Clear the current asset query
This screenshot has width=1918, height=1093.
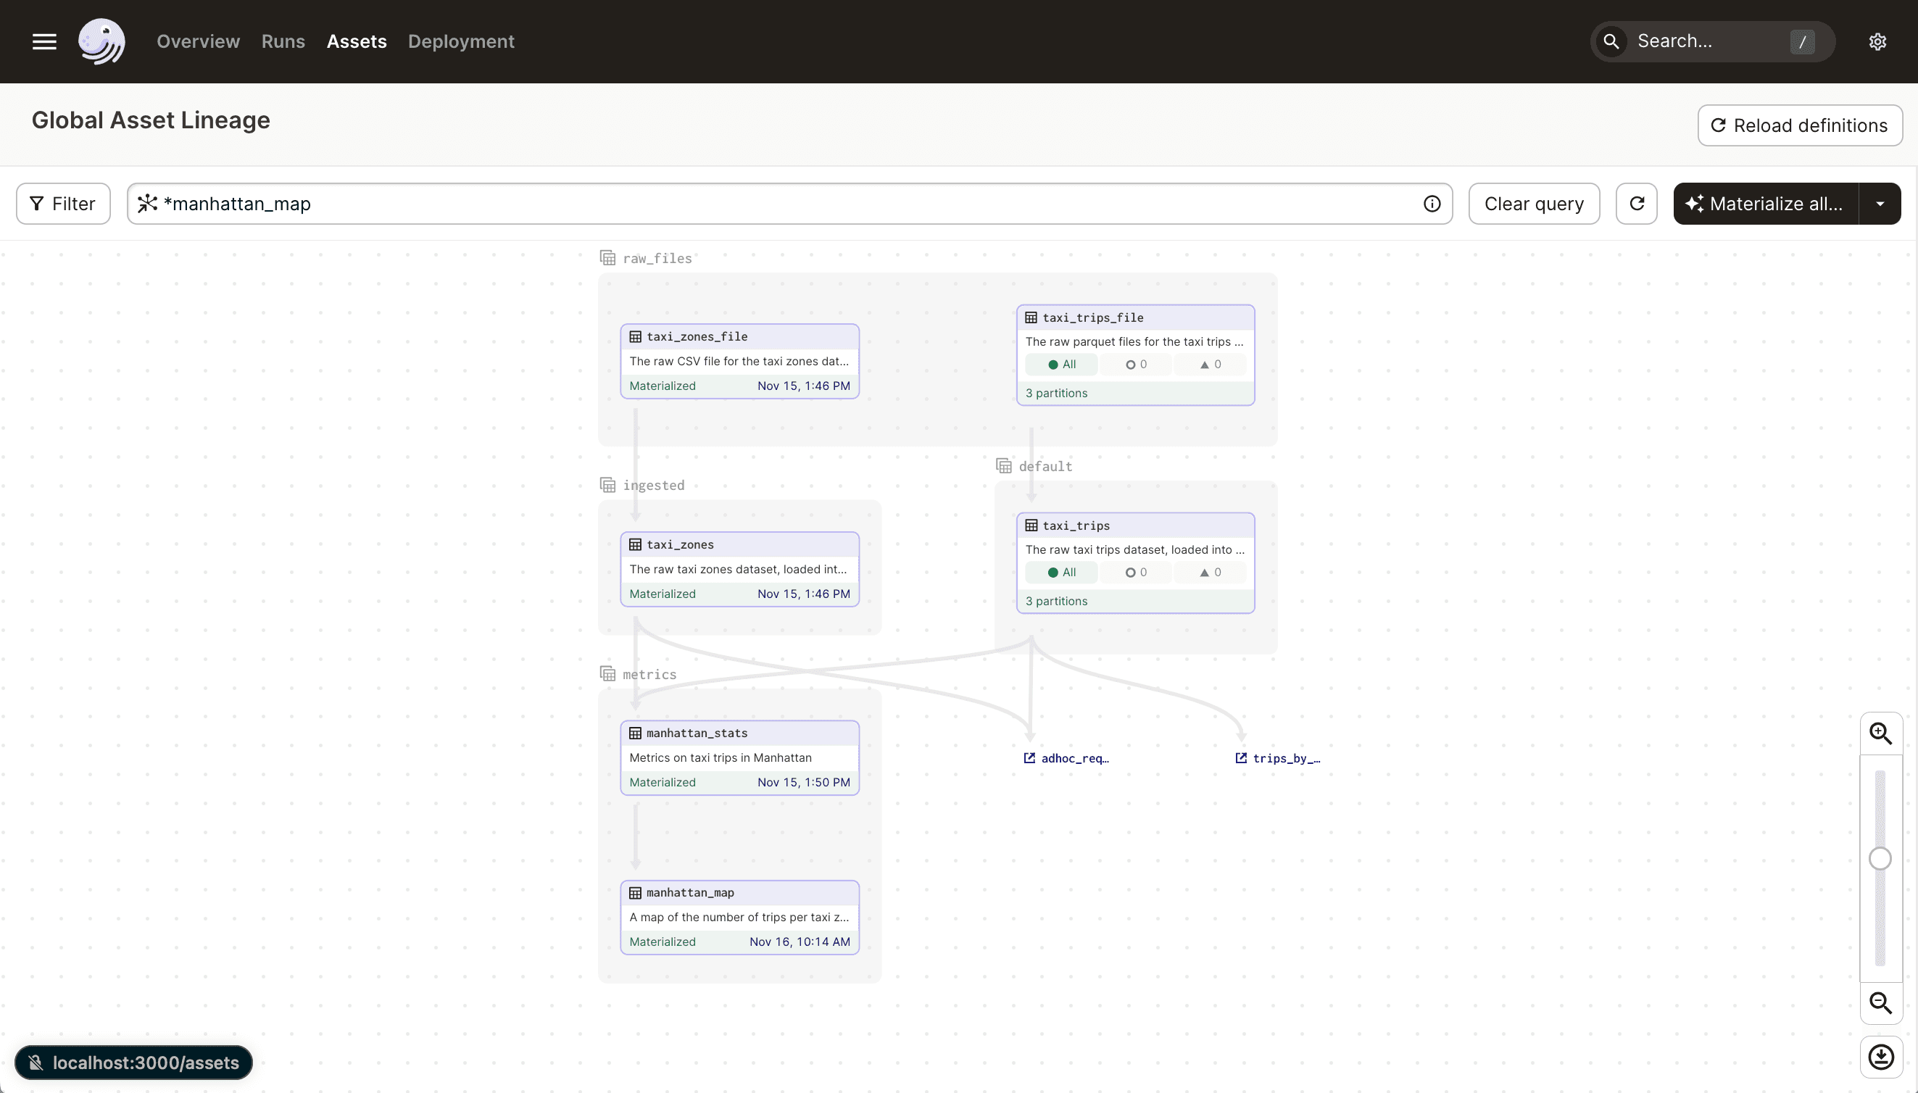click(x=1533, y=204)
